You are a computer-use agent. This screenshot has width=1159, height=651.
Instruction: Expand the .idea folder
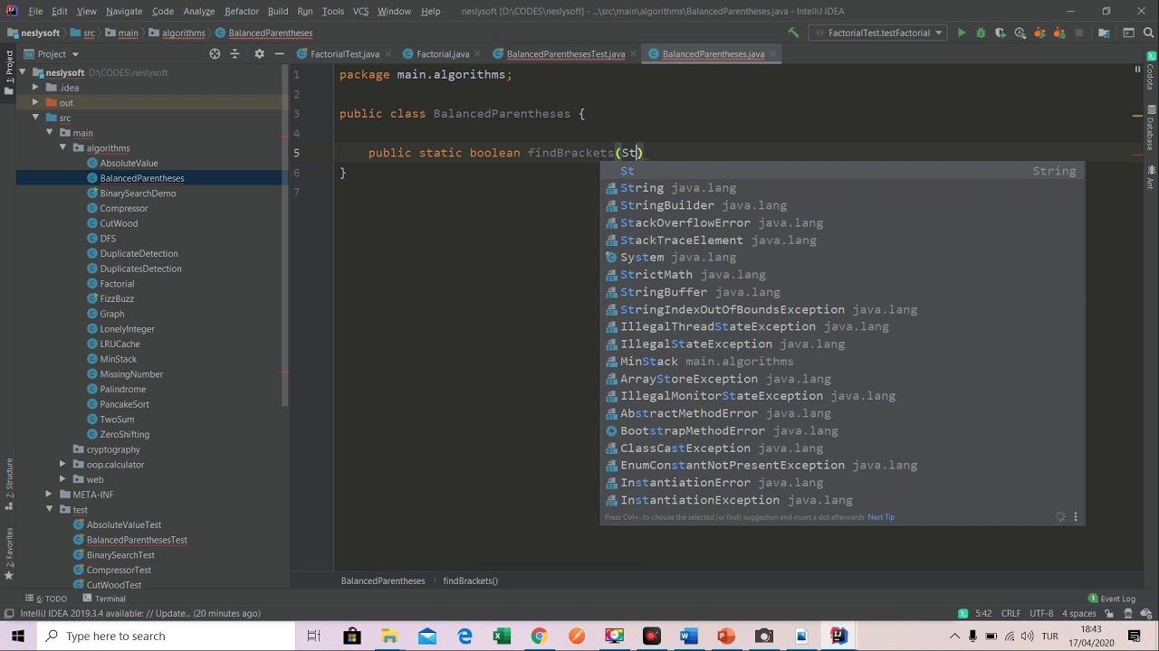pyautogui.click(x=35, y=88)
